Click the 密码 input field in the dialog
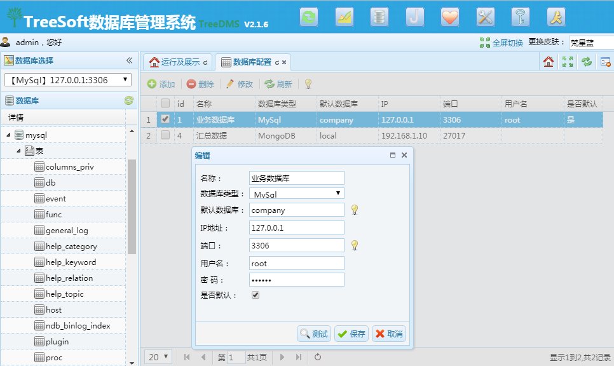The image size is (614, 366). 296,279
